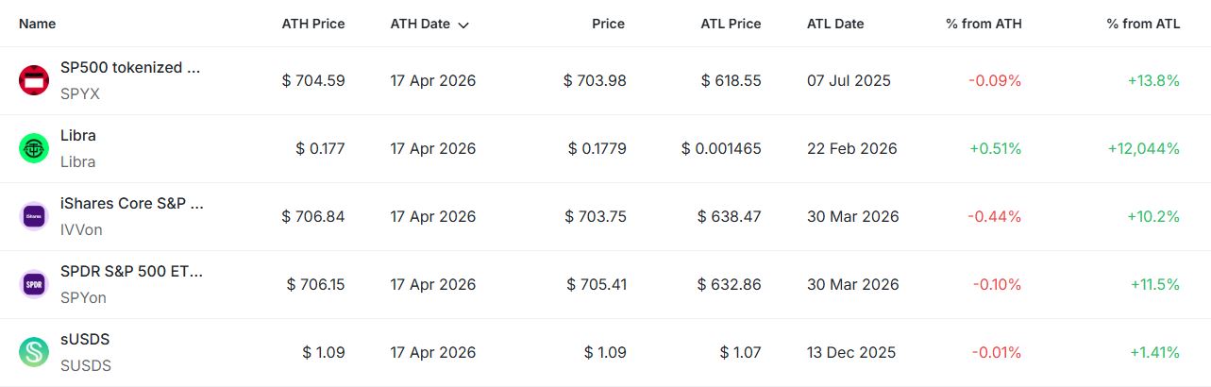Sort by % from ATH header

click(984, 24)
